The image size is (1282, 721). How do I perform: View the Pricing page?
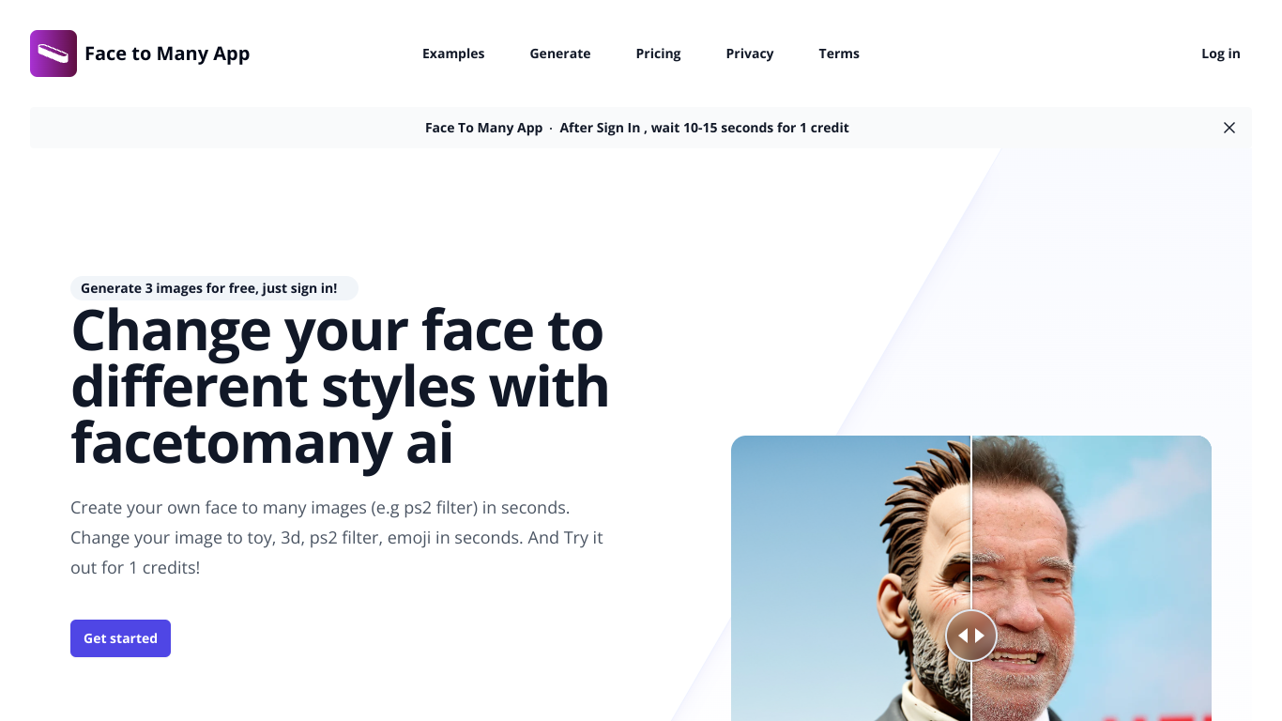(x=658, y=54)
